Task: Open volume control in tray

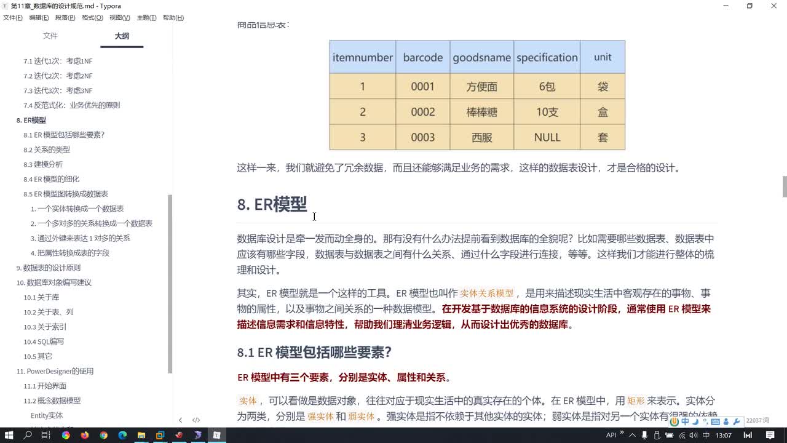Action: 693,435
